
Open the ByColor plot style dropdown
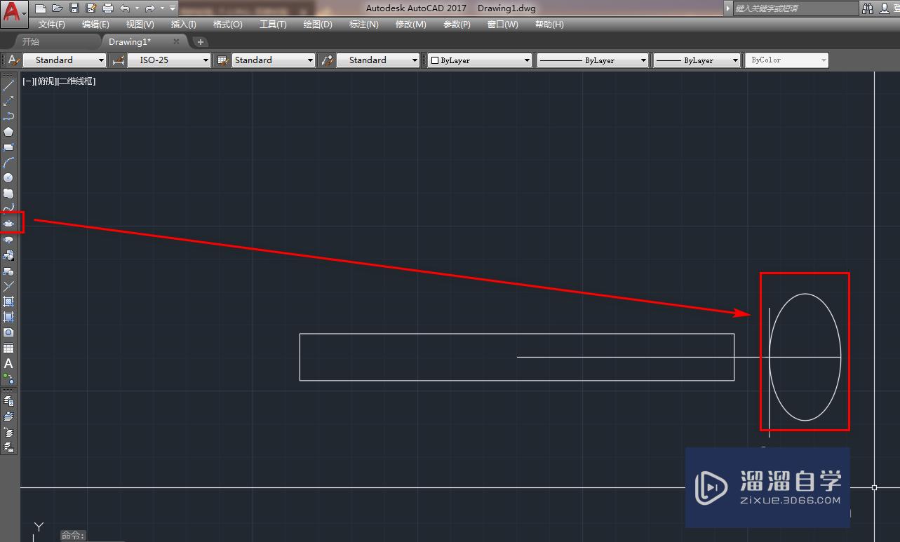786,60
